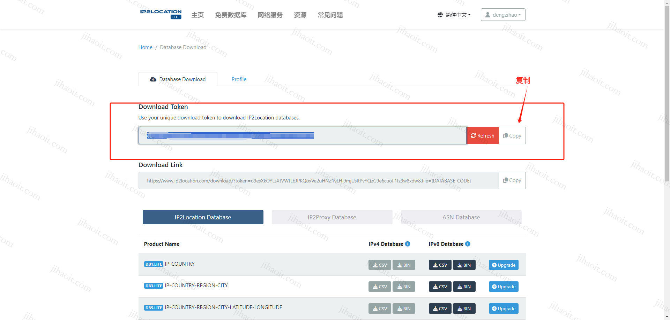The height and width of the screenshot is (320, 670).
Task: Refresh the download token
Action: (483, 135)
